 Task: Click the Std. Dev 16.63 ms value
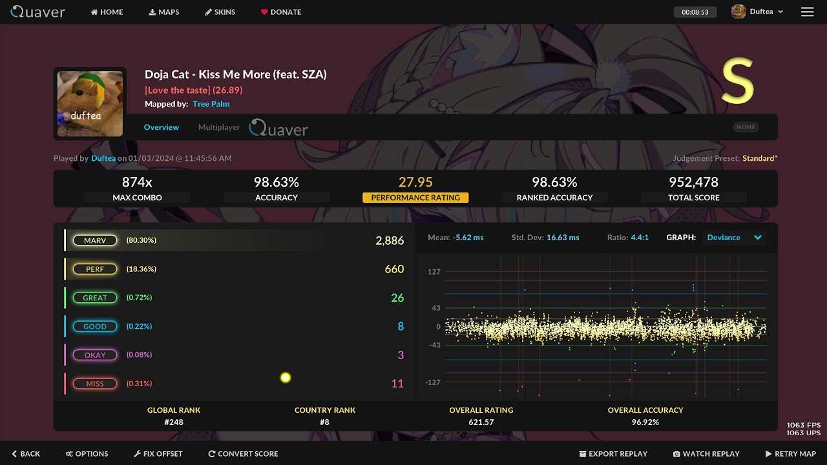pos(563,238)
